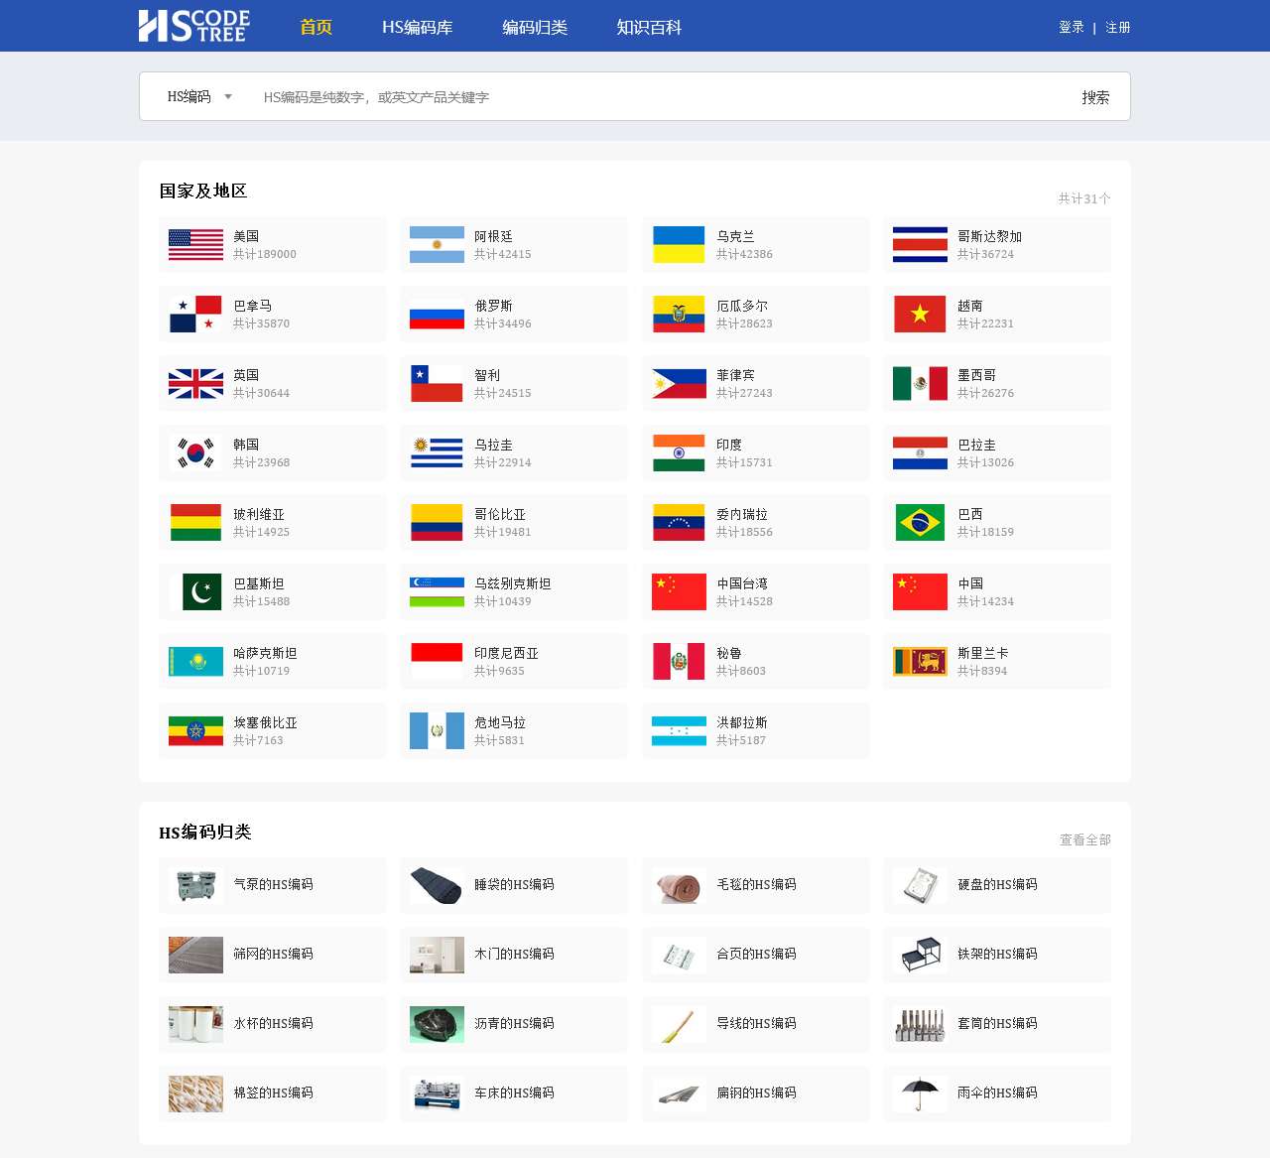Select the United States flag for 美国
This screenshot has width=1270, height=1158.
(195, 245)
